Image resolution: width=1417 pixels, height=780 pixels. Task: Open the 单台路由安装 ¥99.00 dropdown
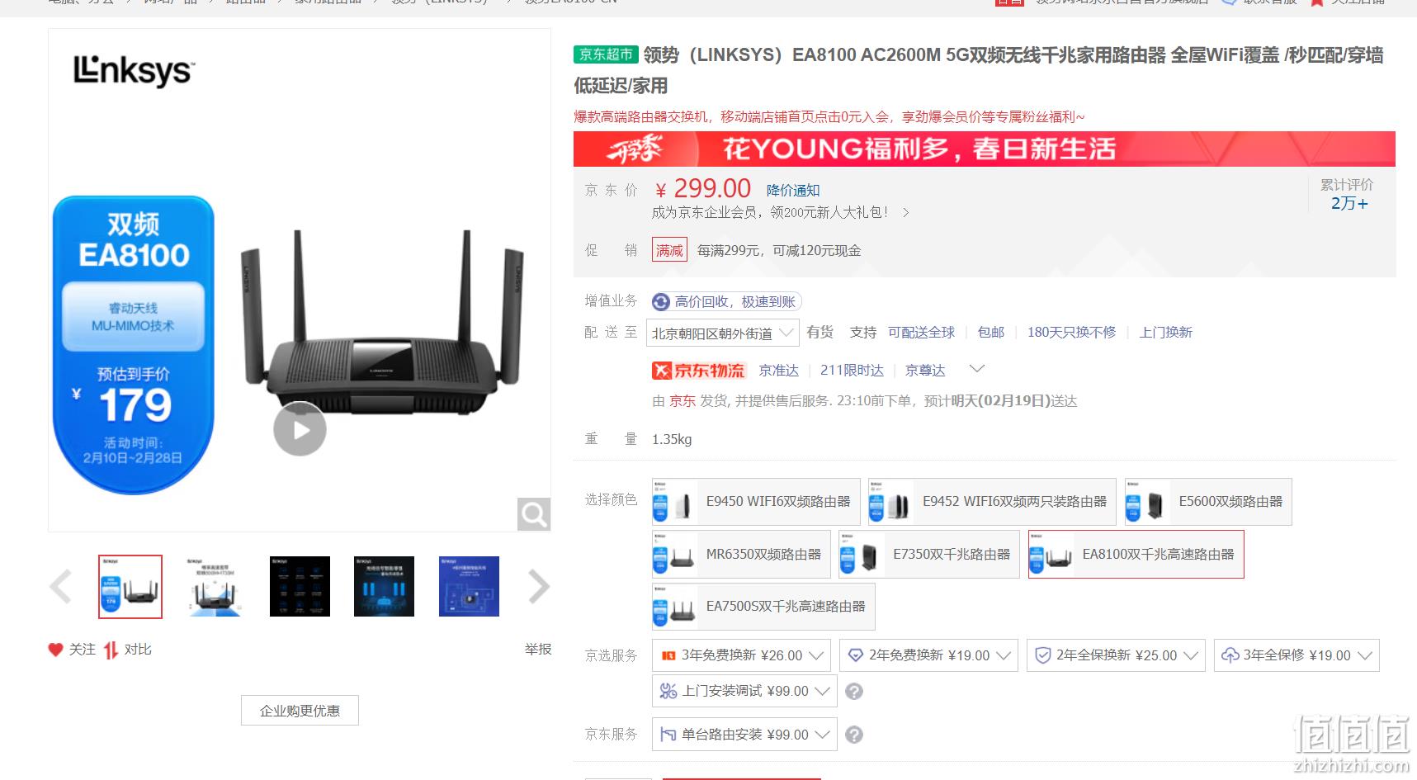pos(744,735)
